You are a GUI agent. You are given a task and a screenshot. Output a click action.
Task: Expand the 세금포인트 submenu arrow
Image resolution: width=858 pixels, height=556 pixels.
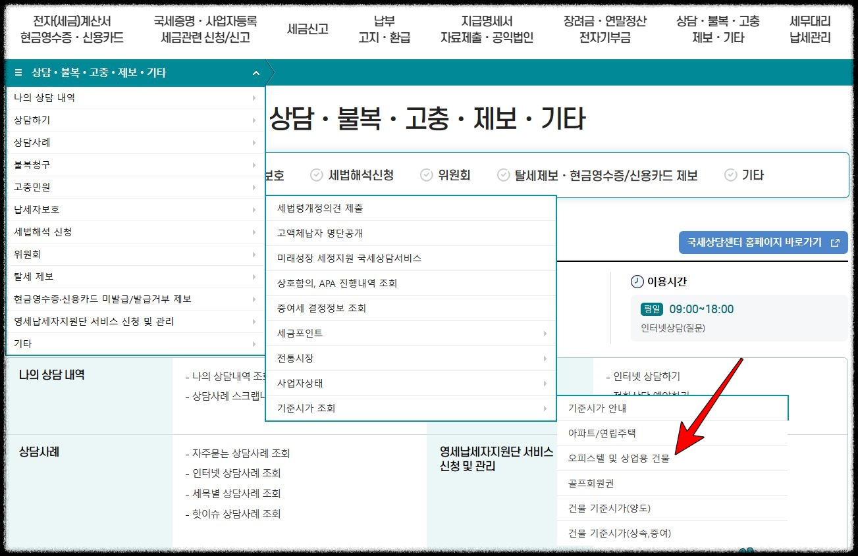coord(546,333)
